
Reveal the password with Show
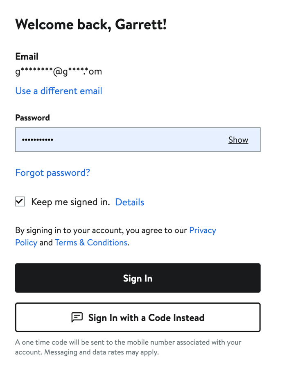238,140
